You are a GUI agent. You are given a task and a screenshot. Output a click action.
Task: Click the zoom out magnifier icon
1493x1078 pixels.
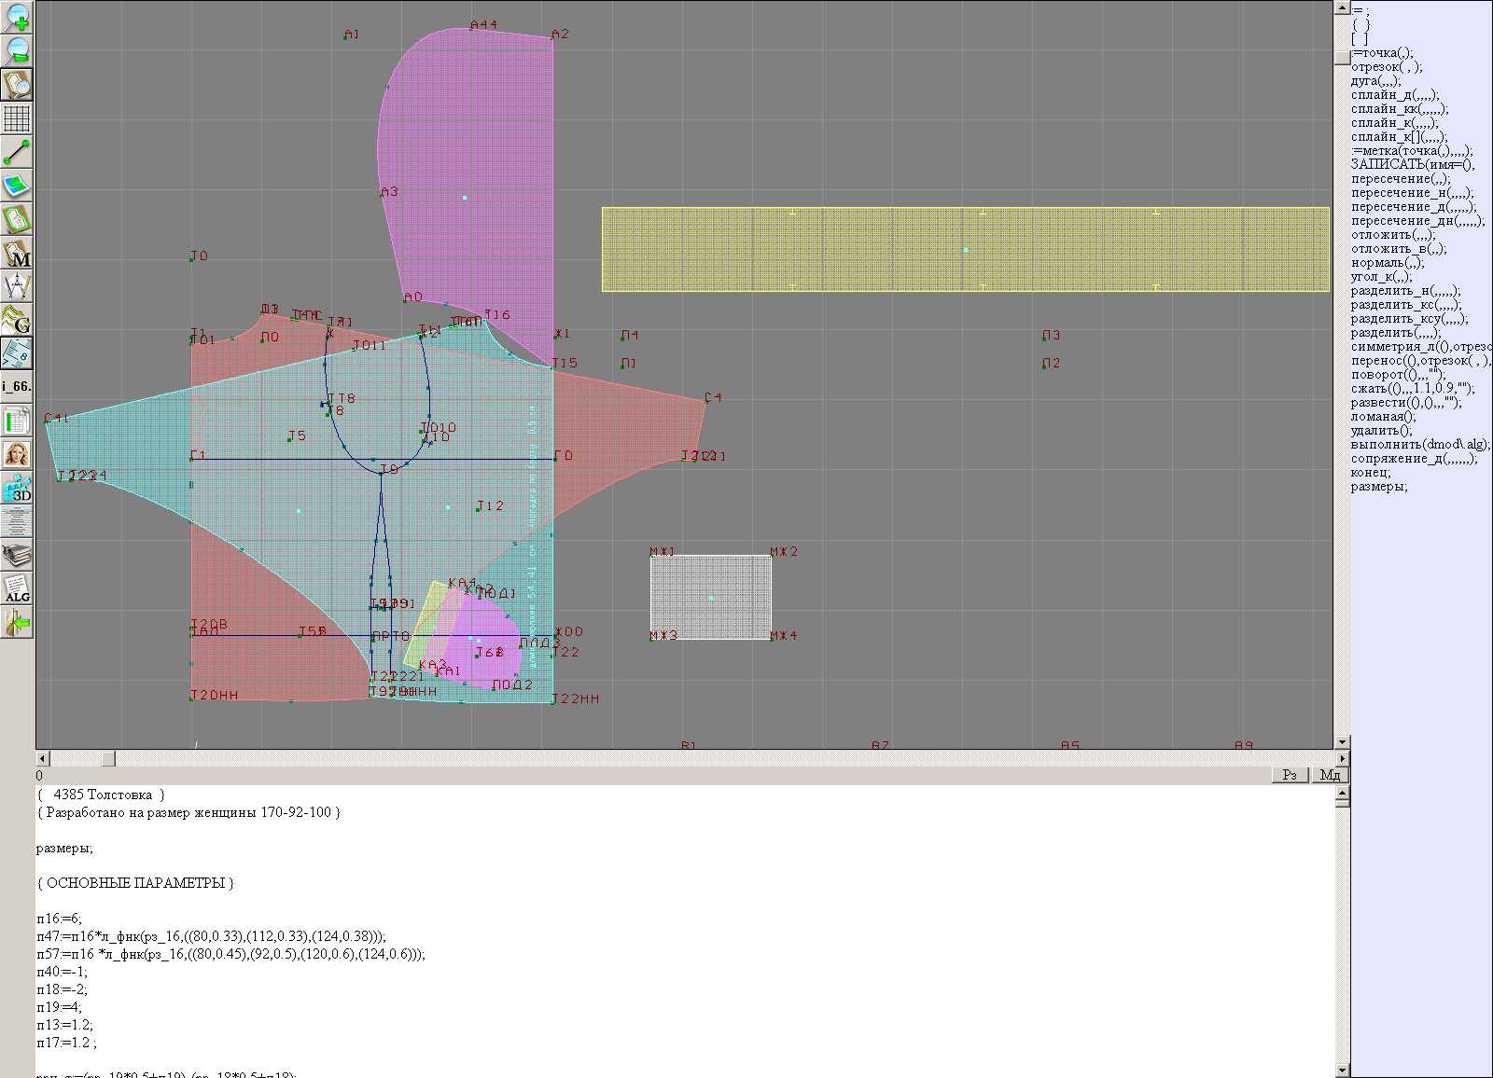click(17, 50)
